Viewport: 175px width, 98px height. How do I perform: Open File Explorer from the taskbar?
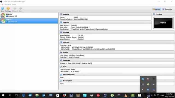coord(37,95)
